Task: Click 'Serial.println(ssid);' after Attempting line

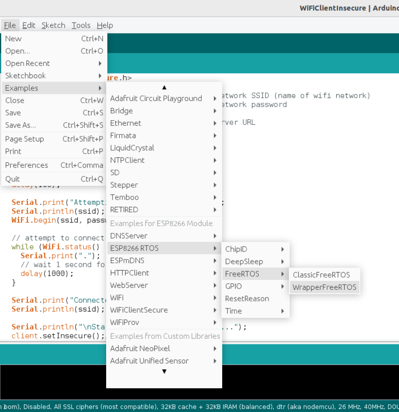Action: [58, 211]
